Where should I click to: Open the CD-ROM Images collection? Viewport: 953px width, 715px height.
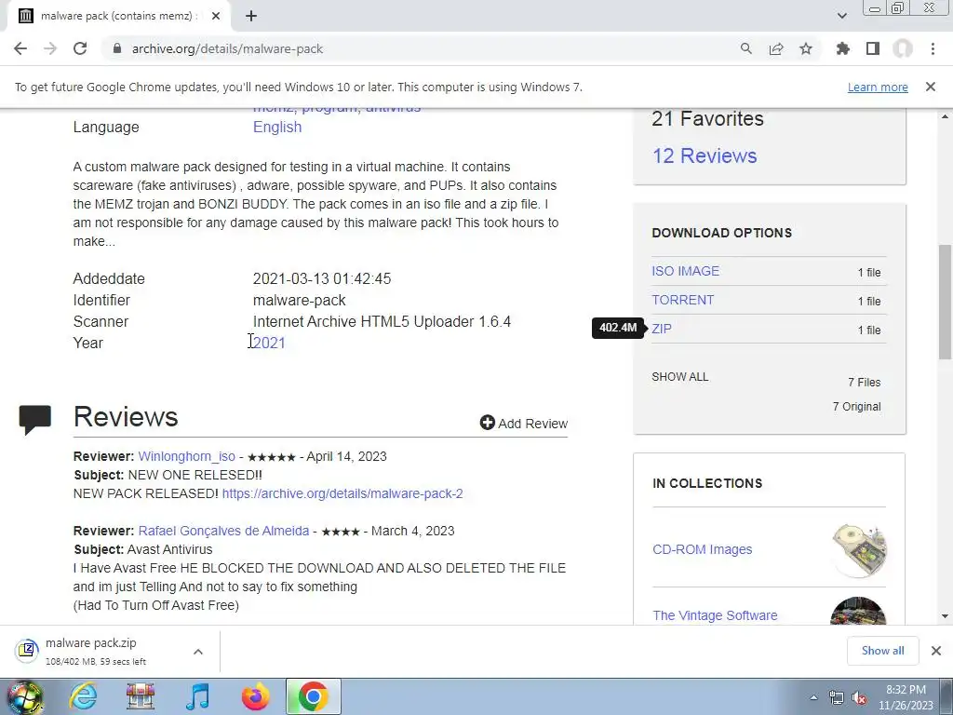pos(702,549)
